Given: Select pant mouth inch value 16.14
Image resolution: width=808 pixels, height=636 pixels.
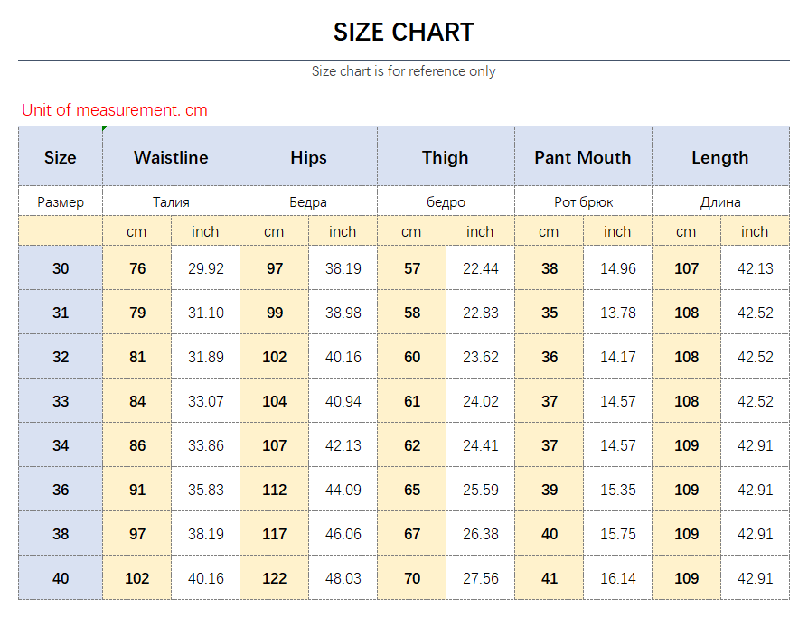Looking at the screenshot, I should (x=617, y=578).
